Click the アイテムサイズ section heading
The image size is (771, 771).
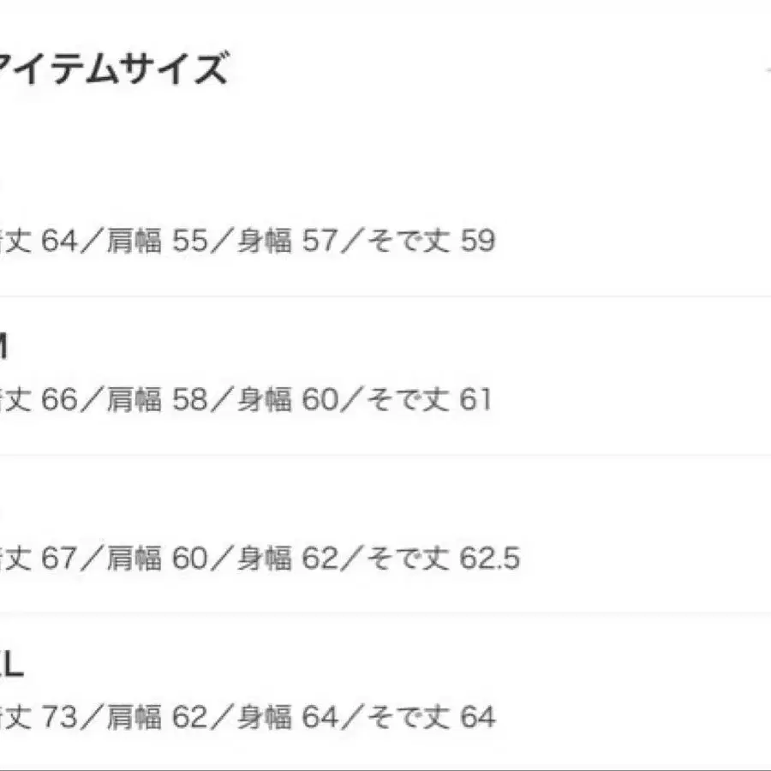click(113, 70)
